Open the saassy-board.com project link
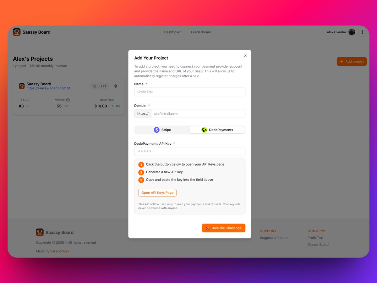 coord(48,88)
